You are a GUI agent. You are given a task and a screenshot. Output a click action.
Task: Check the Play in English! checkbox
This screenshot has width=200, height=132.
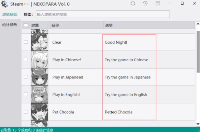tap(26, 94)
